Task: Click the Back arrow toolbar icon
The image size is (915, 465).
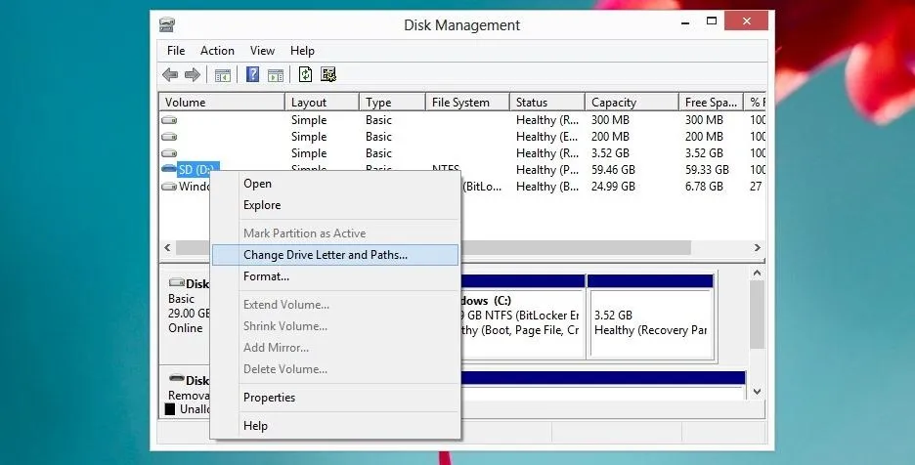Action: click(x=170, y=74)
